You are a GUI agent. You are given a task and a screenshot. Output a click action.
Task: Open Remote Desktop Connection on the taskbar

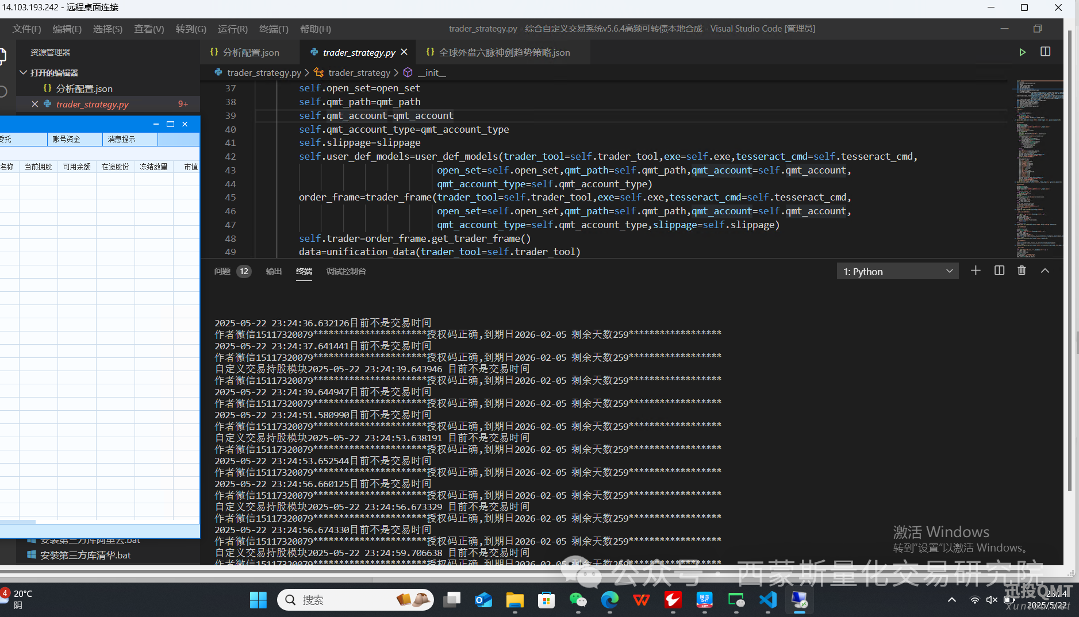pos(800,600)
